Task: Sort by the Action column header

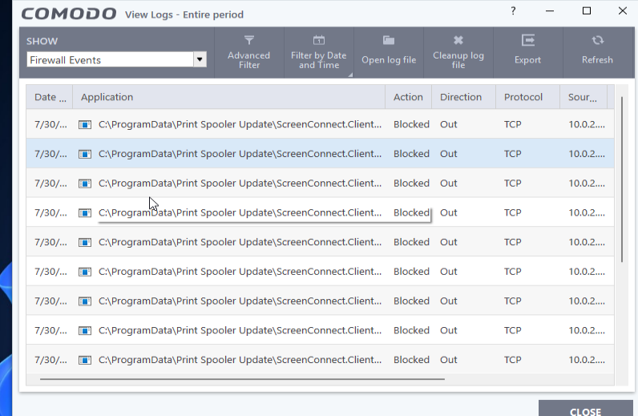Action: pyautogui.click(x=408, y=97)
